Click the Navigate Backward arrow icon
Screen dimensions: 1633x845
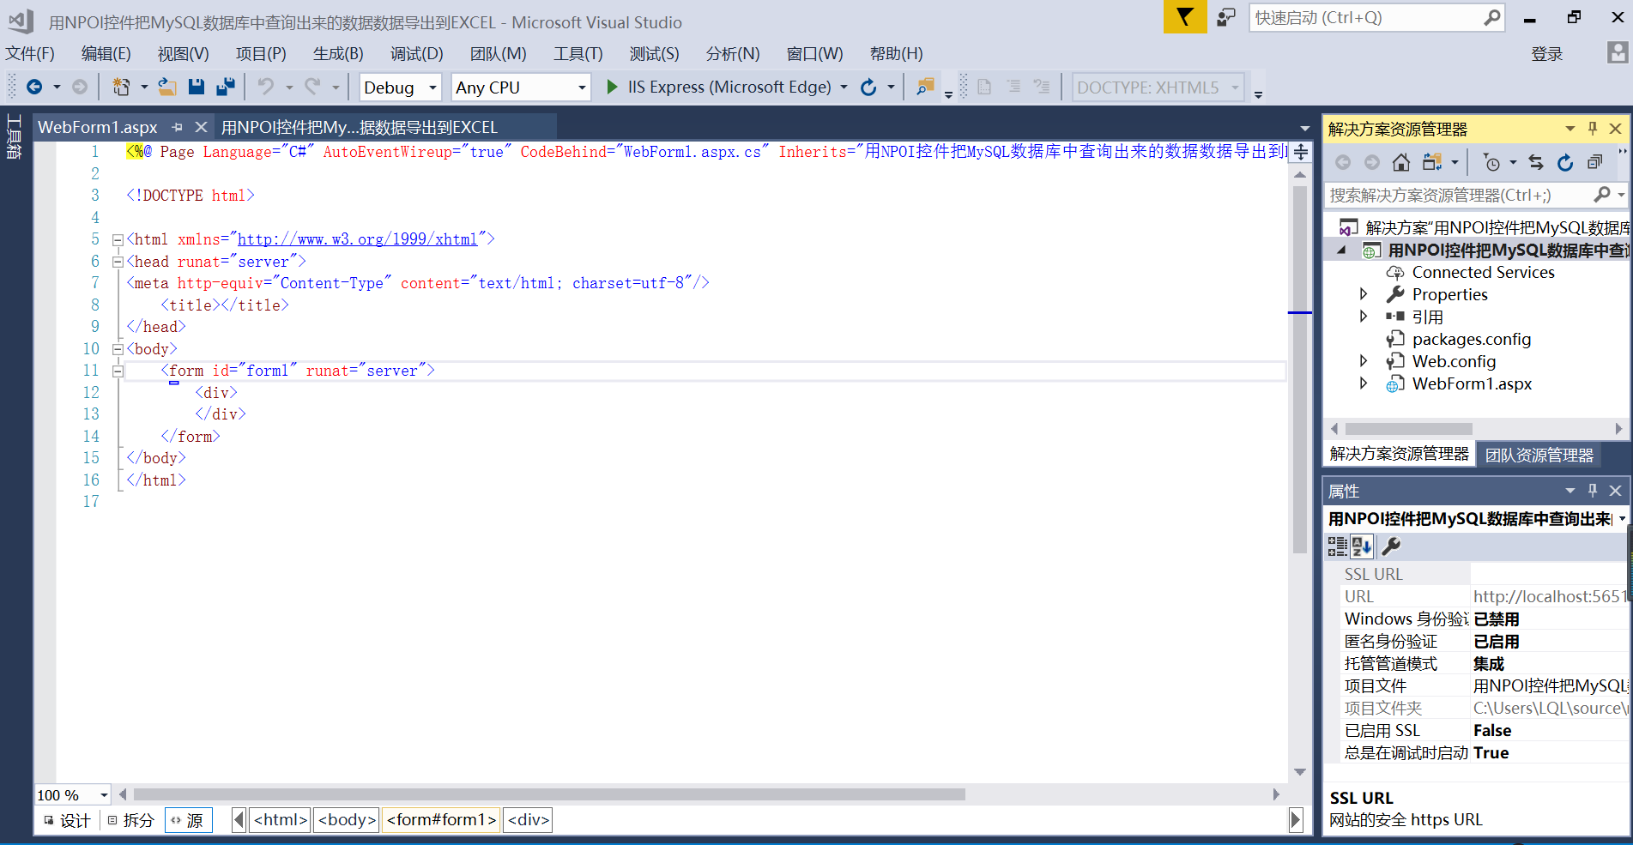(35, 87)
